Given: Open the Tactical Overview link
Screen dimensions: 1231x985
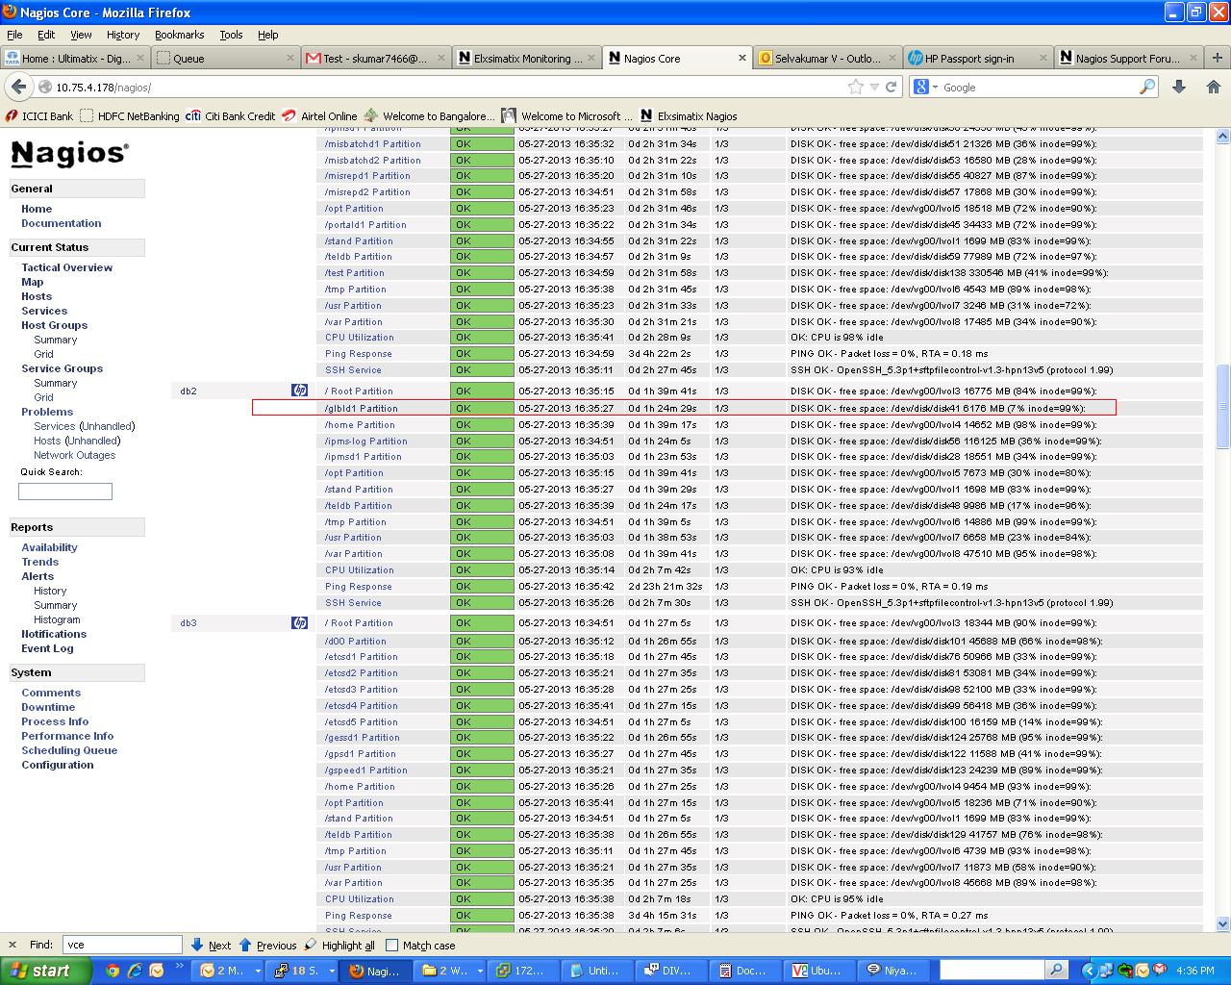Looking at the screenshot, I should [x=66, y=267].
